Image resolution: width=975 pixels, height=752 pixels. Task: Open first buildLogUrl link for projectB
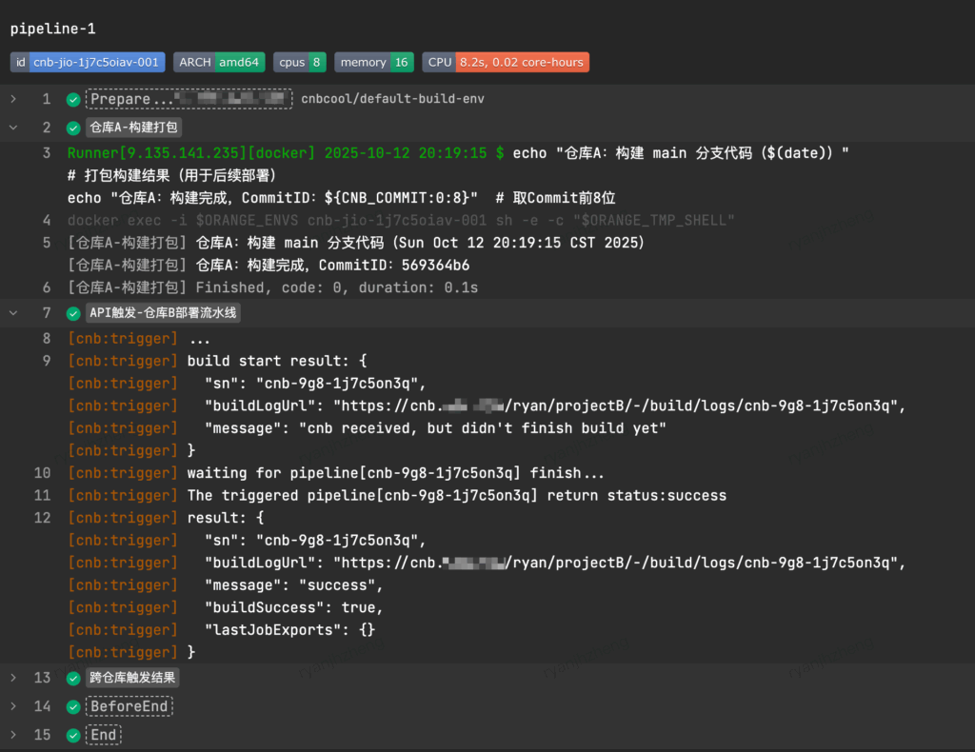click(619, 406)
